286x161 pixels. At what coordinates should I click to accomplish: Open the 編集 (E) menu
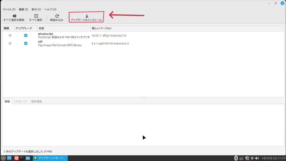(23, 9)
